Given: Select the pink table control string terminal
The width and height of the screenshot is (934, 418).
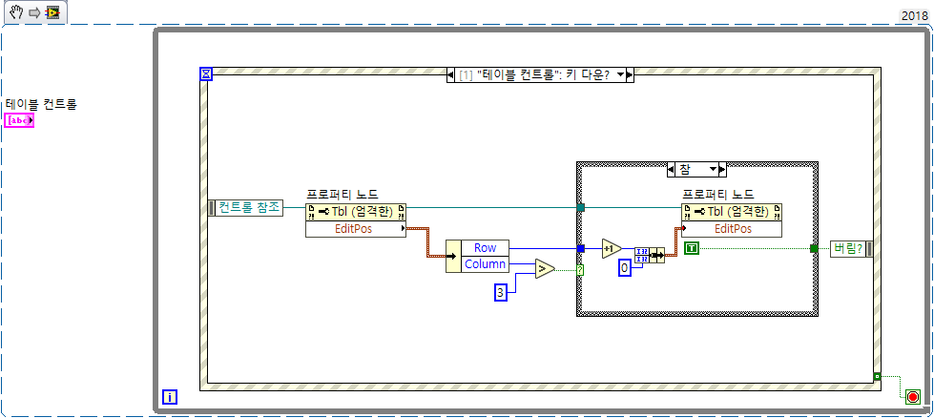Looking at the screenshot, I should pos(19,121).
